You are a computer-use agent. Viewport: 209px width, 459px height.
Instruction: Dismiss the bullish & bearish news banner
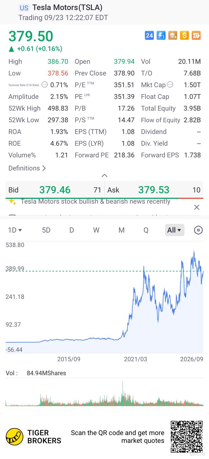197,207
